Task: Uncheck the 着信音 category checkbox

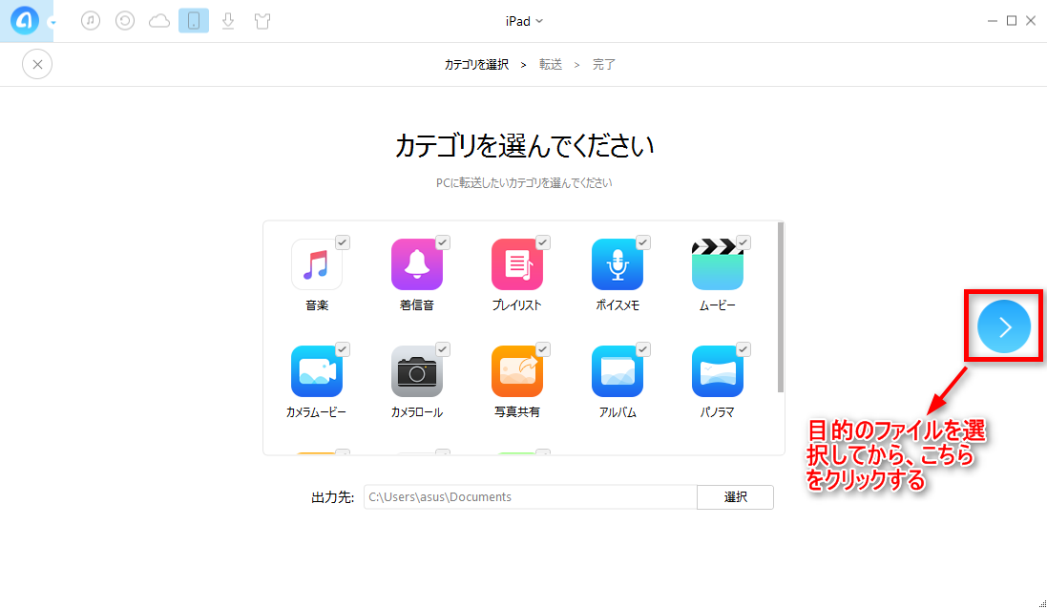Action: point(443,242)
